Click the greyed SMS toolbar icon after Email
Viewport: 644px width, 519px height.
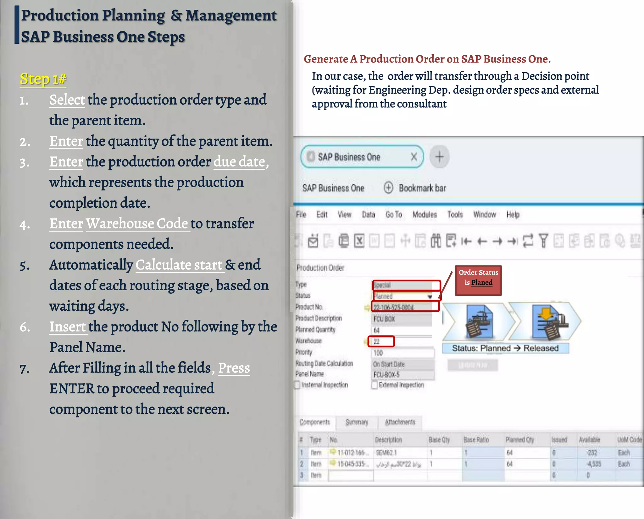(x=328, y=241)
